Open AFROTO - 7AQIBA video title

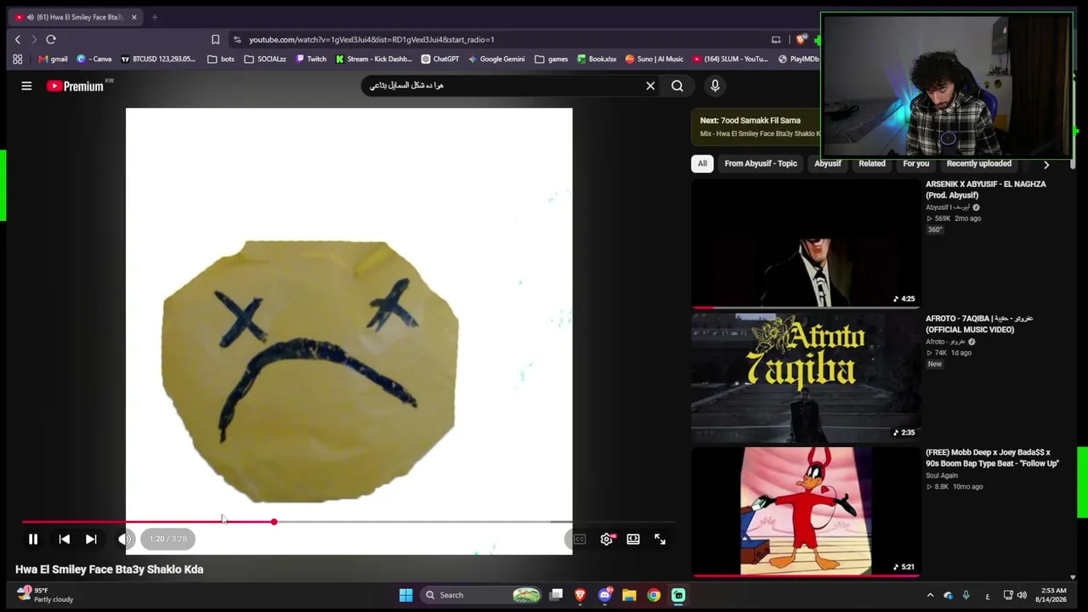click(x=979, y=324)
